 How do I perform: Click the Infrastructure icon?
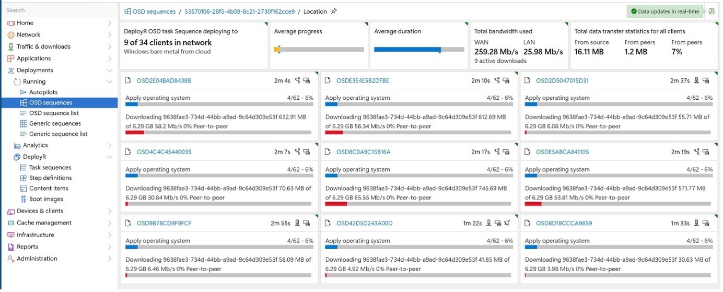pyautogui.click(x=11, y=235)
